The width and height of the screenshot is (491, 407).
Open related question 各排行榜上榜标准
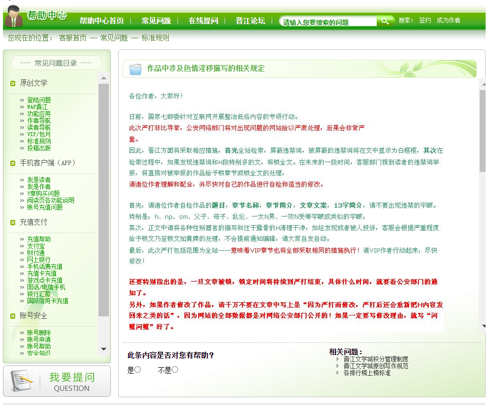[367, 373]
